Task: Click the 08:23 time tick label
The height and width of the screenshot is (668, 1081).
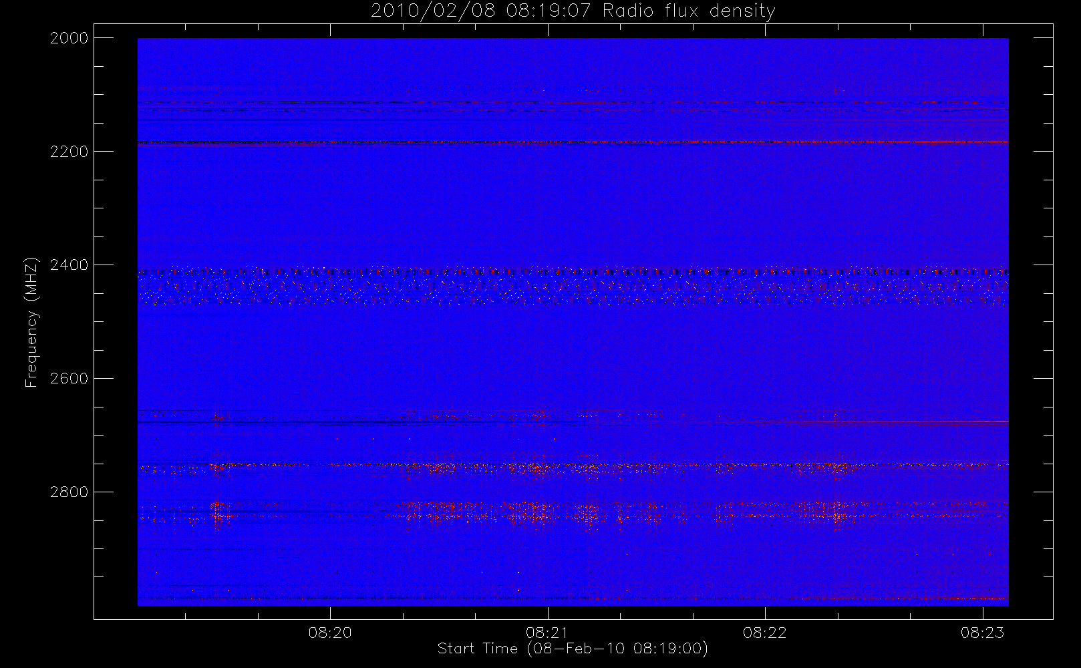Action: 982,633
